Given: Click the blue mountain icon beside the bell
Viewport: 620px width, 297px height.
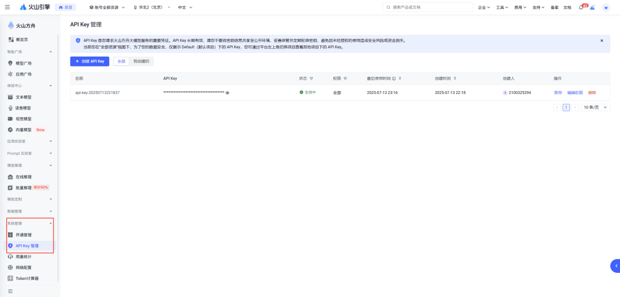Looking at the screenshot, I should pos(592,7).
